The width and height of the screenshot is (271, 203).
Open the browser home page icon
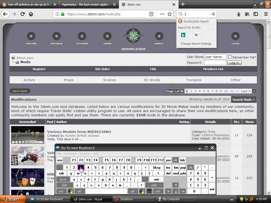pos(31,14)
